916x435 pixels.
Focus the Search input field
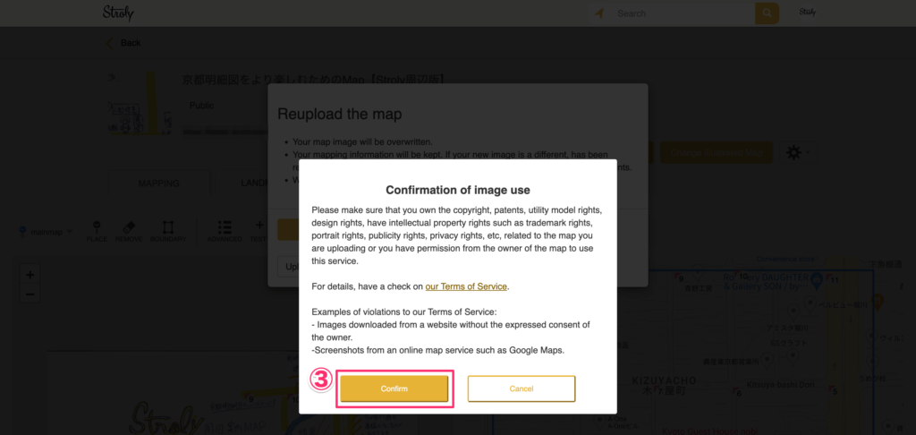(683, 13)
